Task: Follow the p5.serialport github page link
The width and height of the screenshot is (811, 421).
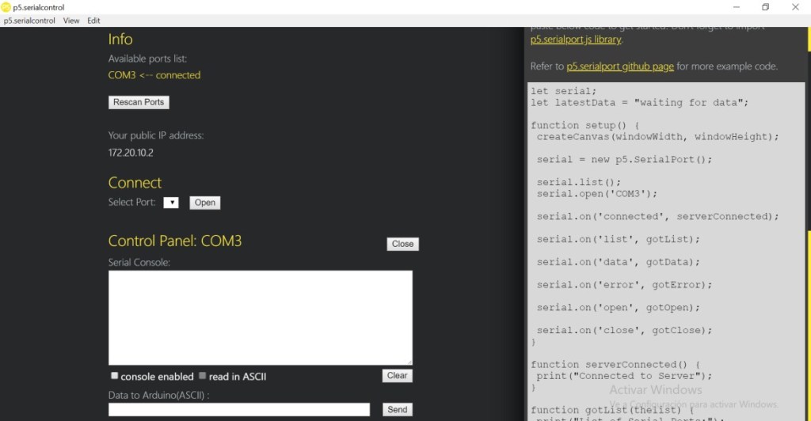Action: [x=620, y=66]
